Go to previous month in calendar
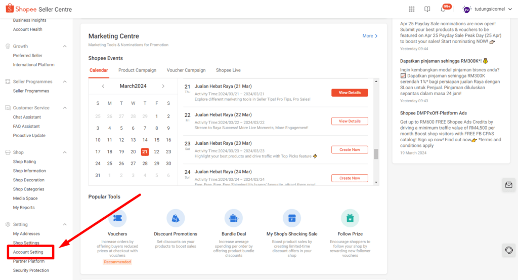 tap(103, 86)
